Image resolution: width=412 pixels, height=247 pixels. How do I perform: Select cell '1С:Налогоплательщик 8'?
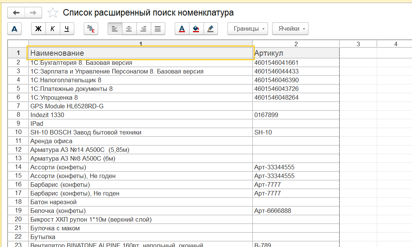point(141,80)
